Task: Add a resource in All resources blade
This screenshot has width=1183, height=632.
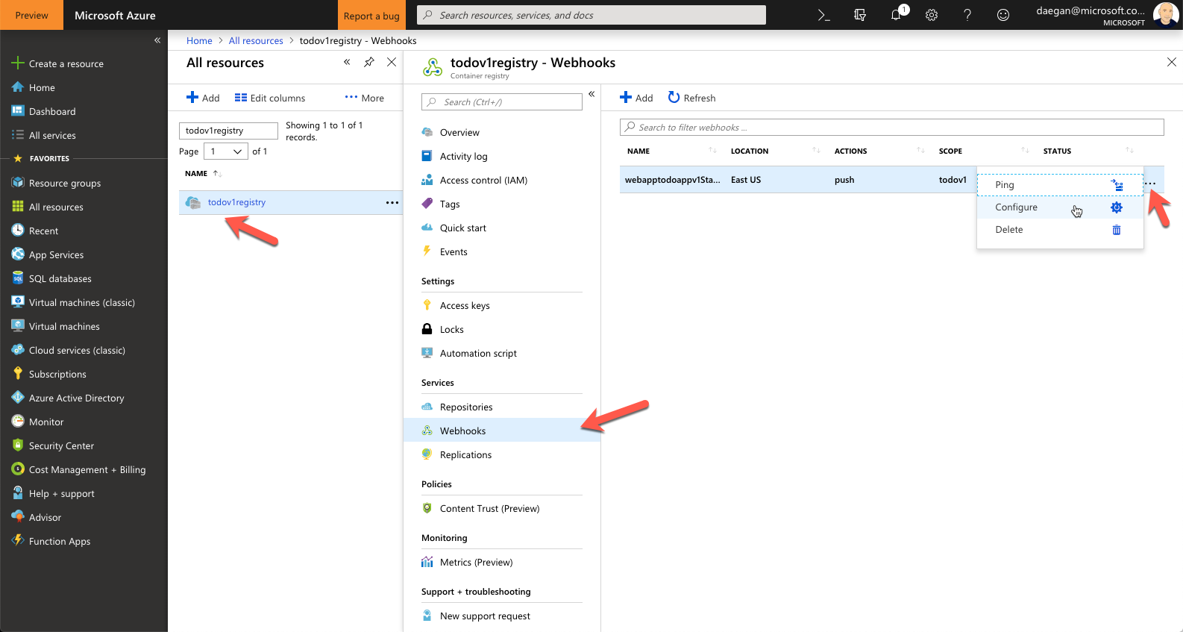Action: [x=203, y=98]
